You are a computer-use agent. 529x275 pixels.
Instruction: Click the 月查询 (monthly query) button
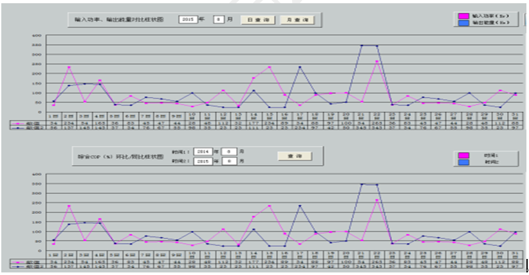(297, 20)
